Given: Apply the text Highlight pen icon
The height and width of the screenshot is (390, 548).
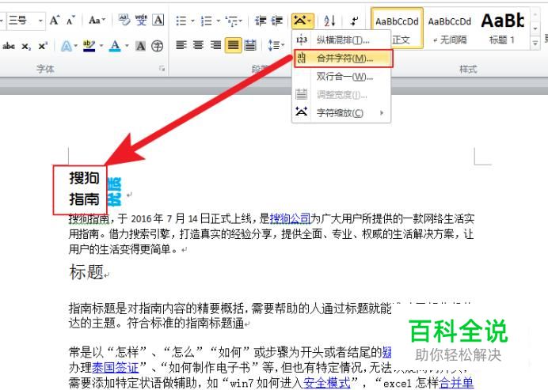Looking at the screenshot, I should tap(89, 46).
